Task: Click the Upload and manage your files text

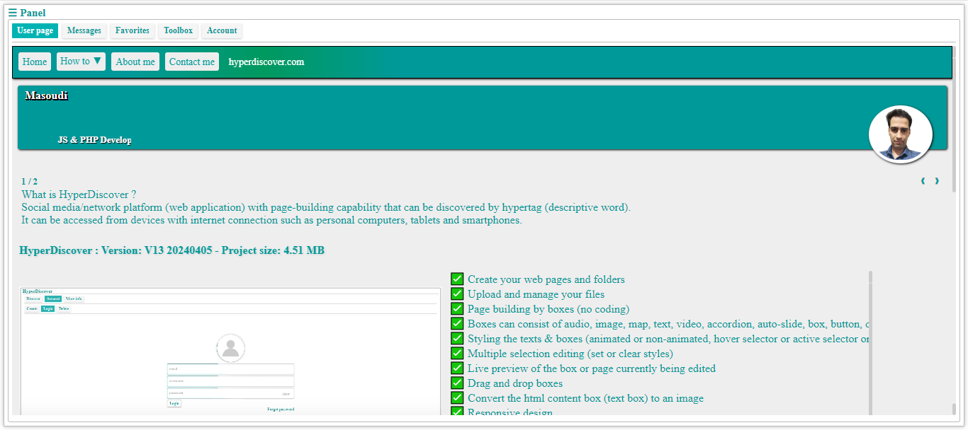Action: (536, 294)
